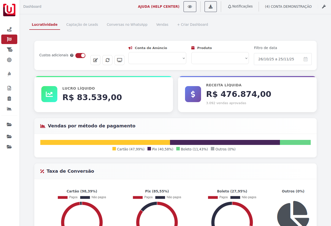Click the monitor display icon button
Screen dimensions: 331x226
(119, 60)
